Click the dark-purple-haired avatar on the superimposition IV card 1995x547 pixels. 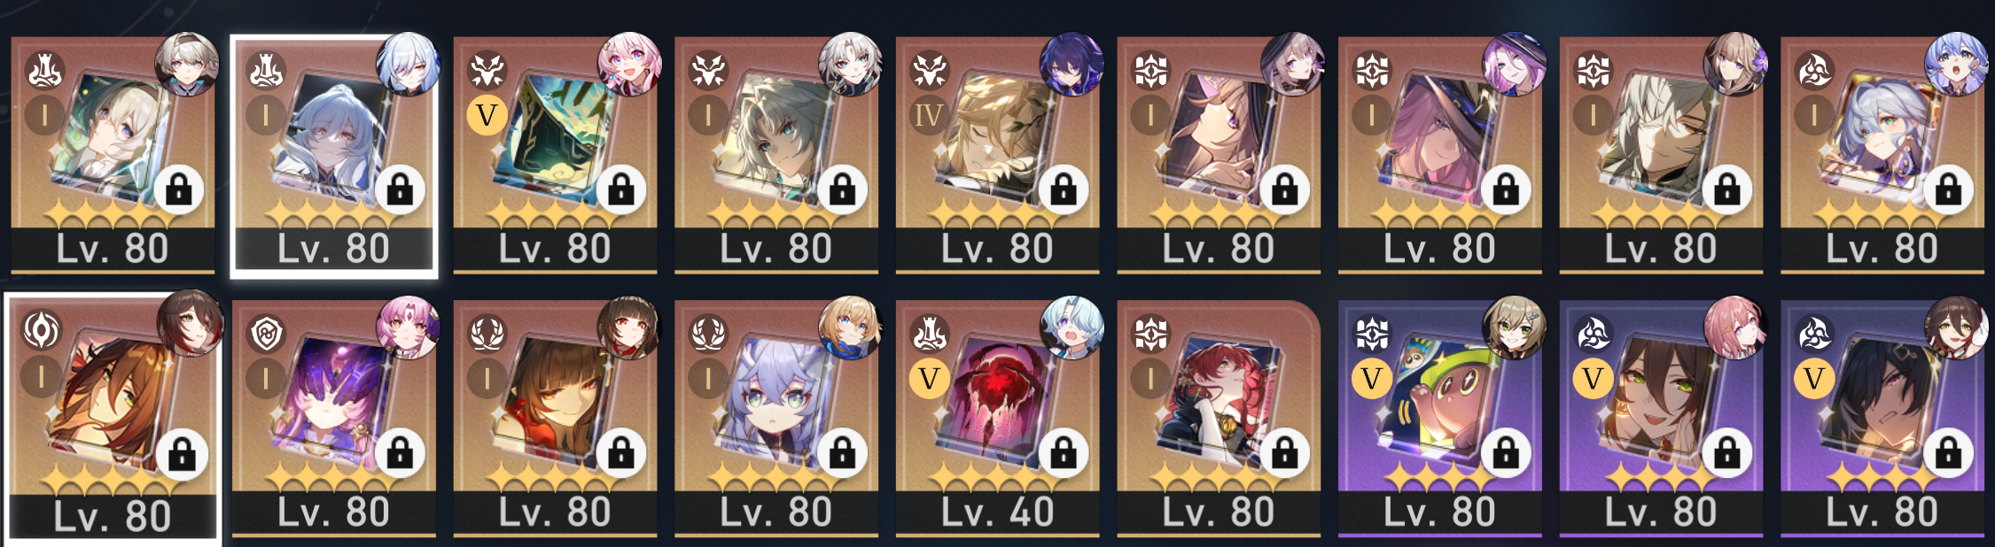[1072, 64]
